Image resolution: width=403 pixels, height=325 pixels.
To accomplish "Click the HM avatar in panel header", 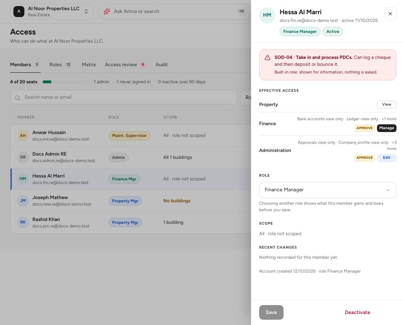I will point(267,15).
